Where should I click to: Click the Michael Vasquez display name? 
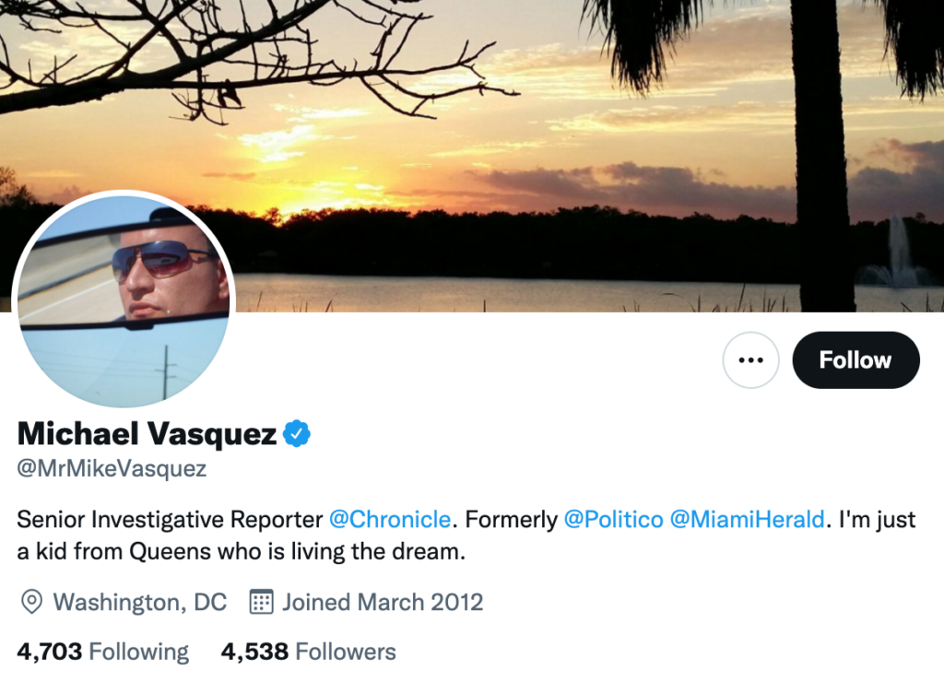147,433
